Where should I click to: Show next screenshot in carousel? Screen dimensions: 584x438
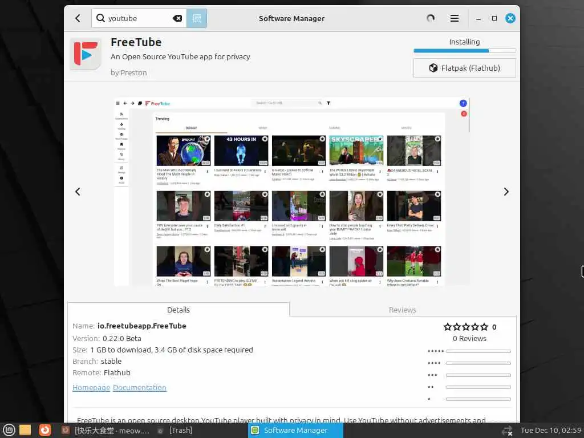point(506,192)
